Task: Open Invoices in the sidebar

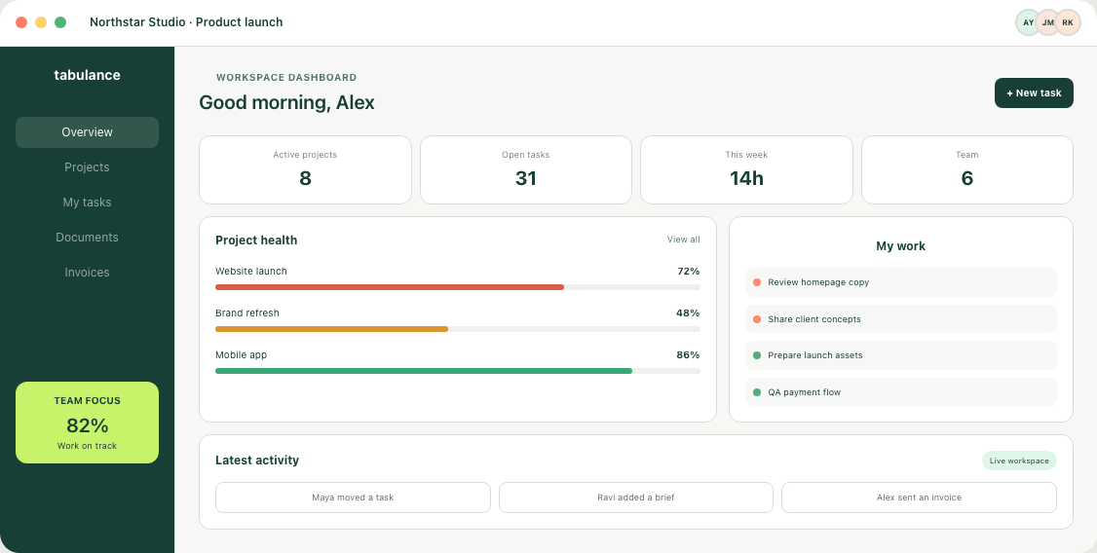Action: [x=87, y=272]
